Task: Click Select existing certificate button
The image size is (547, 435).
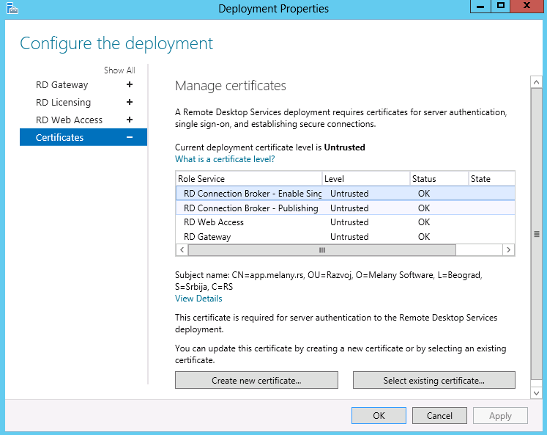Action: click(x=433, y=381)
